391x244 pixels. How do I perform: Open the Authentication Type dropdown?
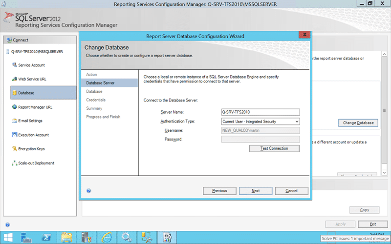(261, 122)
